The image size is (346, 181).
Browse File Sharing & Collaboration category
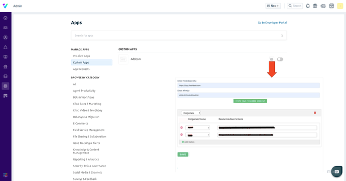point(90,136)
